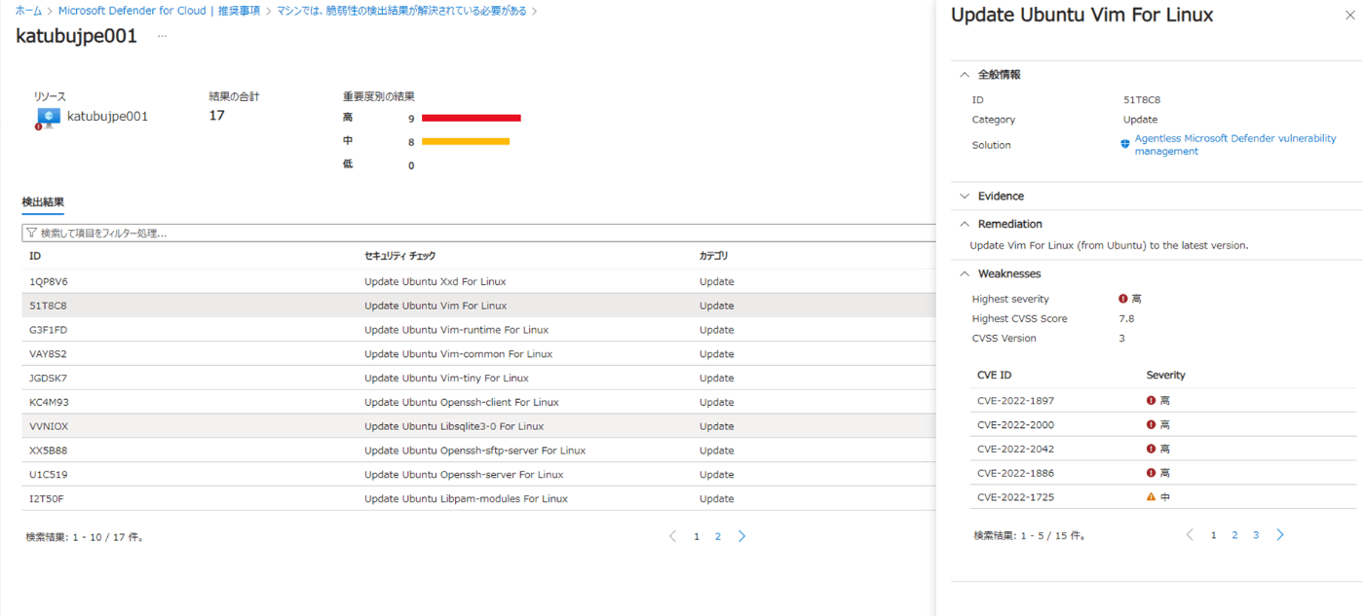Open the マシンでは、脆弱性の検出結果 breadcrumb
Viewport: 1364px width, 616px height.
coord(401,11)
